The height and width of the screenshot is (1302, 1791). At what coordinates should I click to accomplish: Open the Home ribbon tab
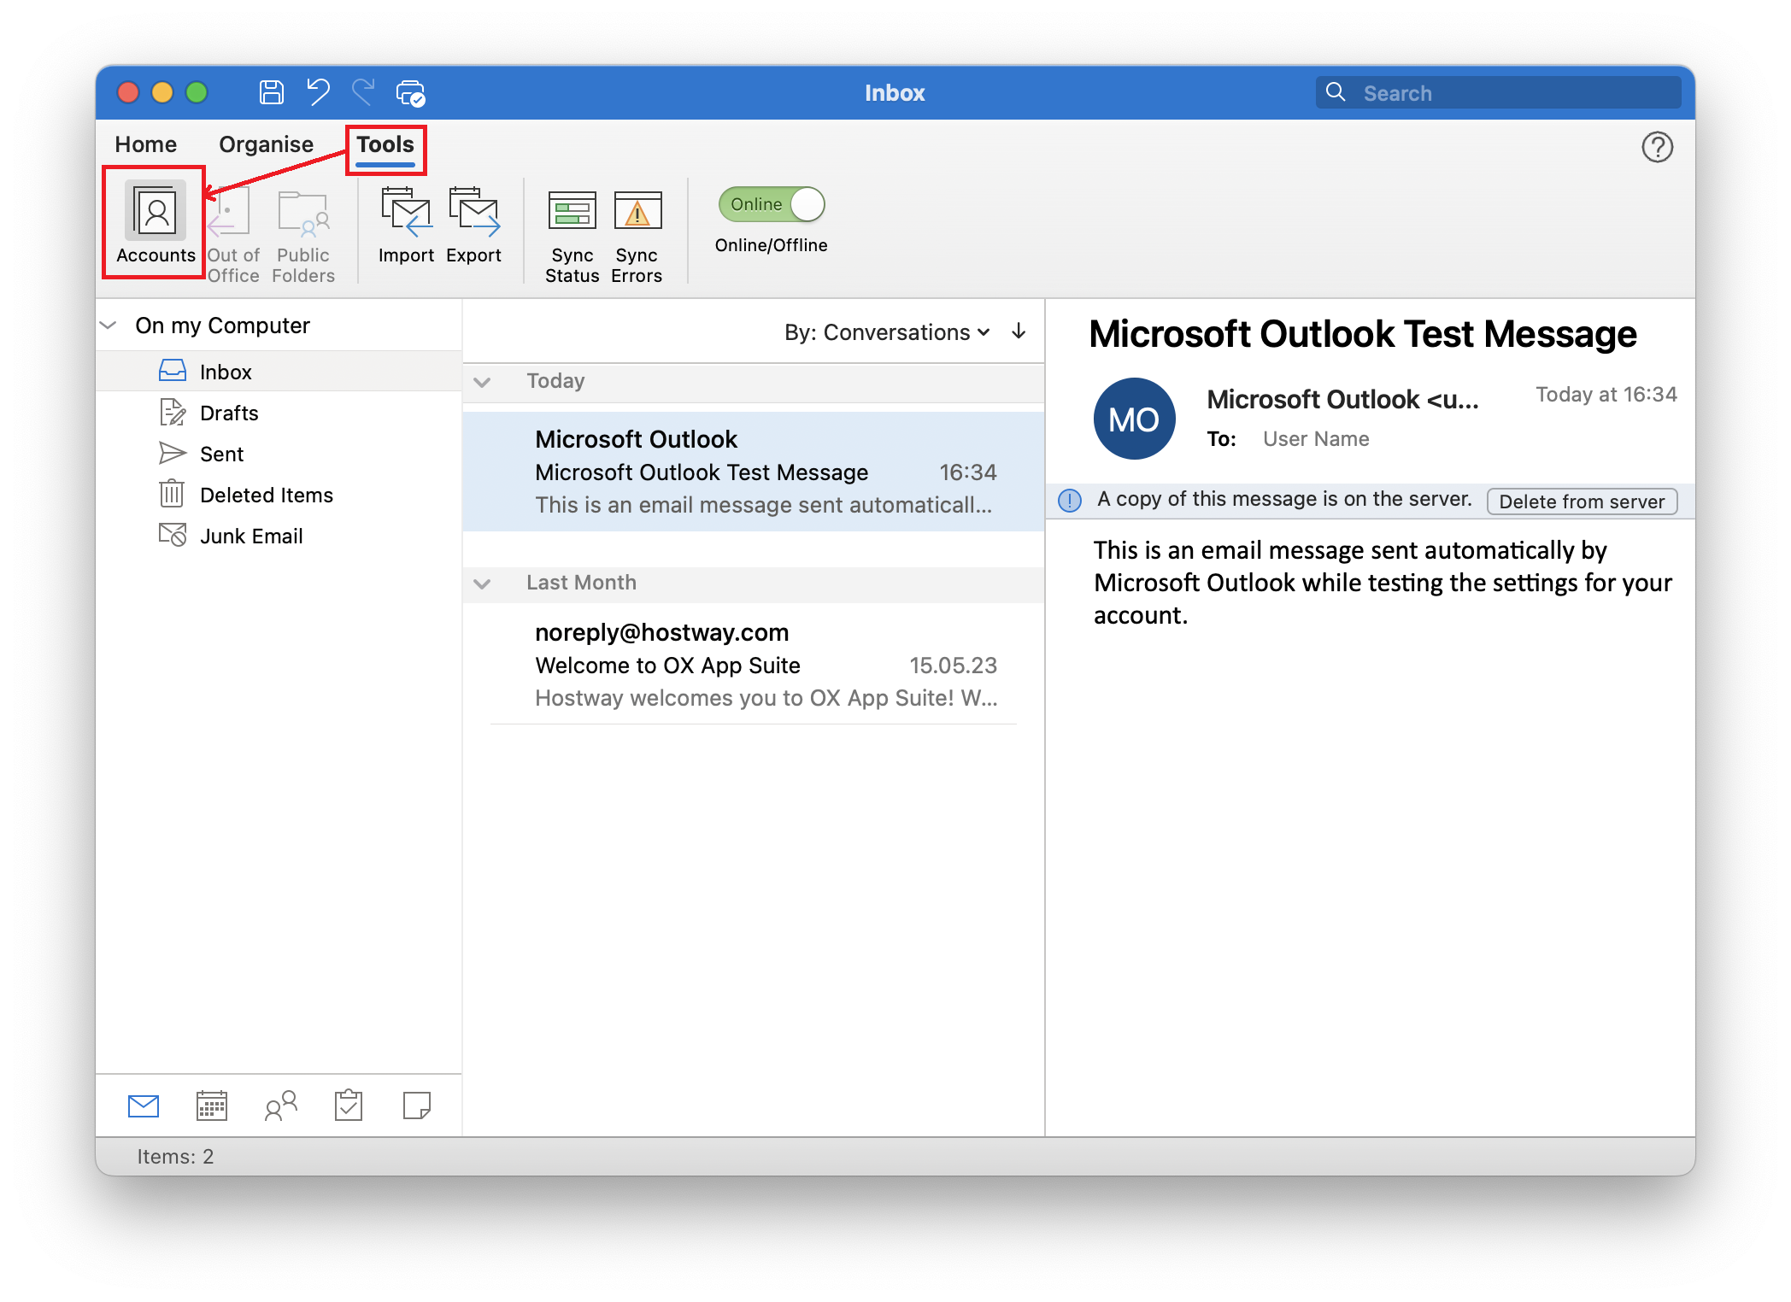coord(145,144)
